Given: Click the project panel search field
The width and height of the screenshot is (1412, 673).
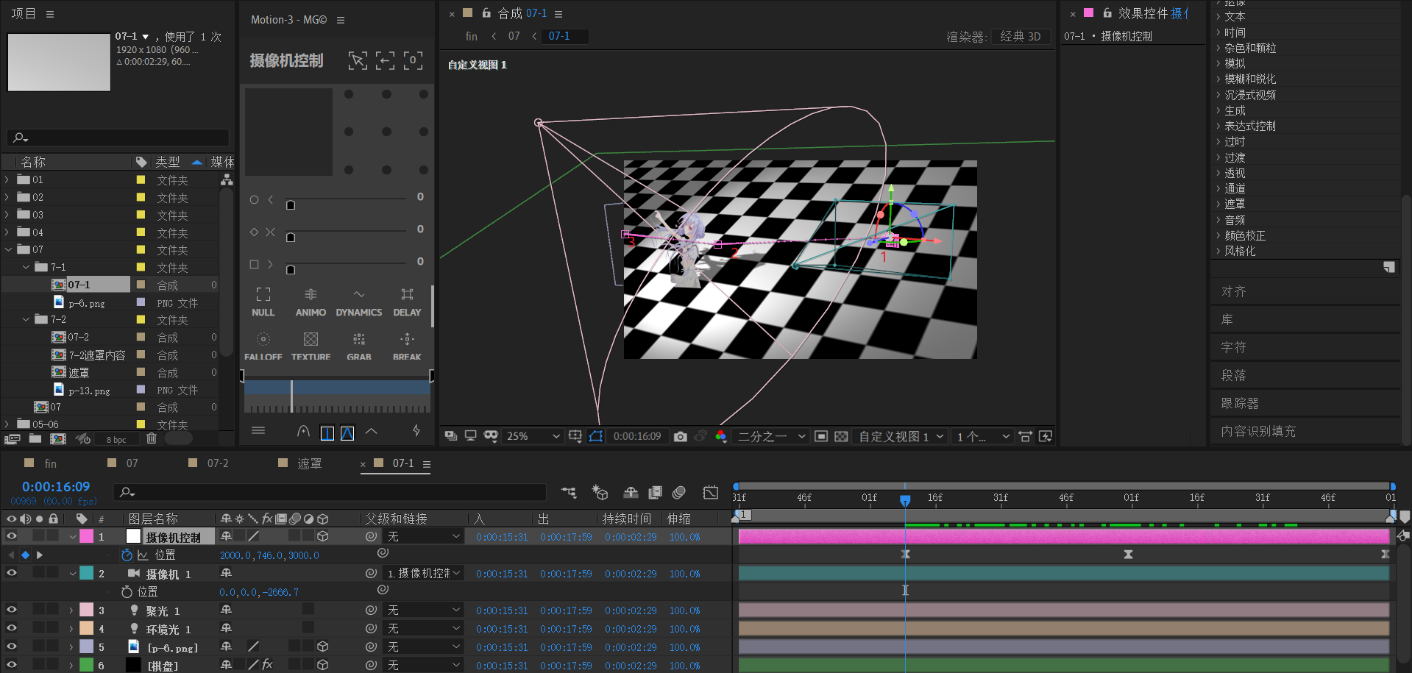Looking at the screenshot, I should (x=118, y=138).
